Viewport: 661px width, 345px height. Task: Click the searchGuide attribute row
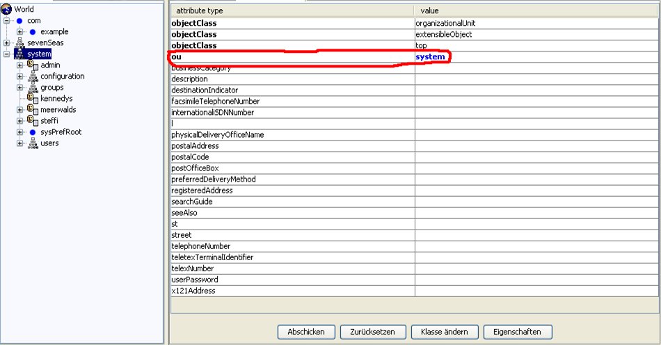pyautogui.click(x=415, y=202)
